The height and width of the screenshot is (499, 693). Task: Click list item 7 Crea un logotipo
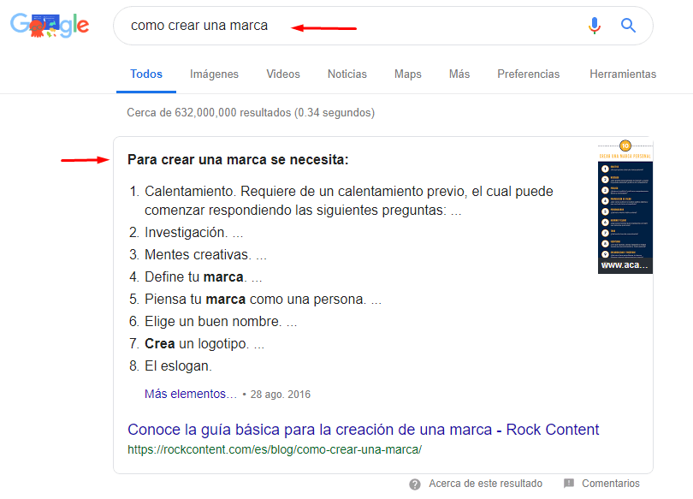point(197,344)
